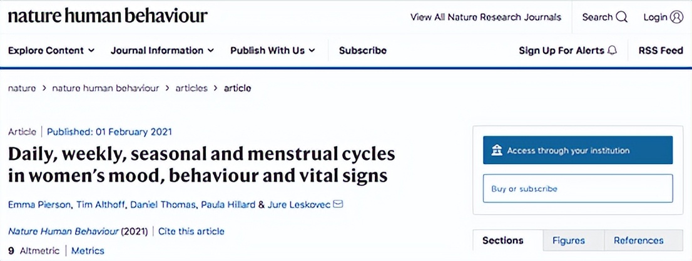Switch to the Figures tab
Viewport: 692px width, 261px height.
coord(568,240)
